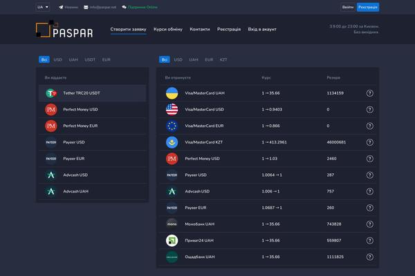Click Advcash USD icon in receive list
This screenshot has width=415, height=276.
click(x=172, y=192)
